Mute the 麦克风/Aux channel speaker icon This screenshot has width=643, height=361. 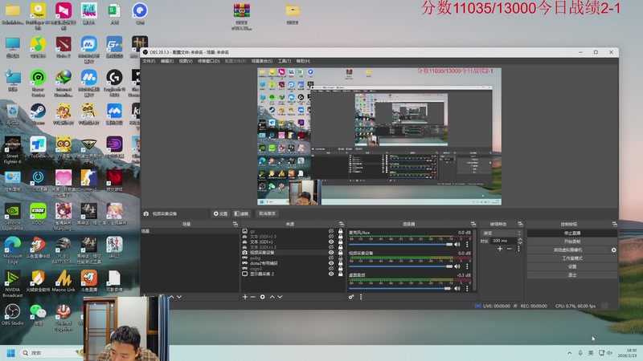[x=457, y=245]
